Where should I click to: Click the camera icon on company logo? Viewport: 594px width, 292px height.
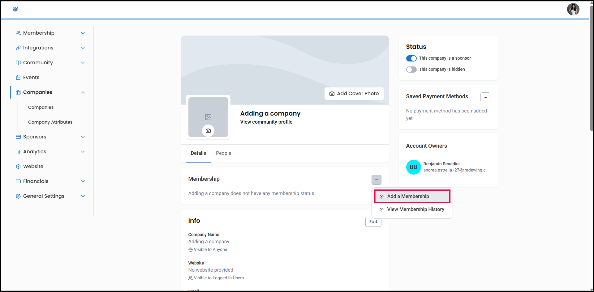208,131
